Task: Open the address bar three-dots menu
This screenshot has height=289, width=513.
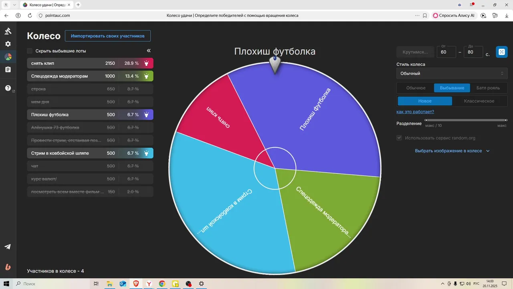Action: [417, 15]
